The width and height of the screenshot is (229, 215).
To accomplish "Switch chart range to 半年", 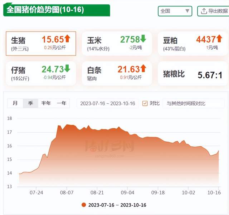I will [46, 103].
